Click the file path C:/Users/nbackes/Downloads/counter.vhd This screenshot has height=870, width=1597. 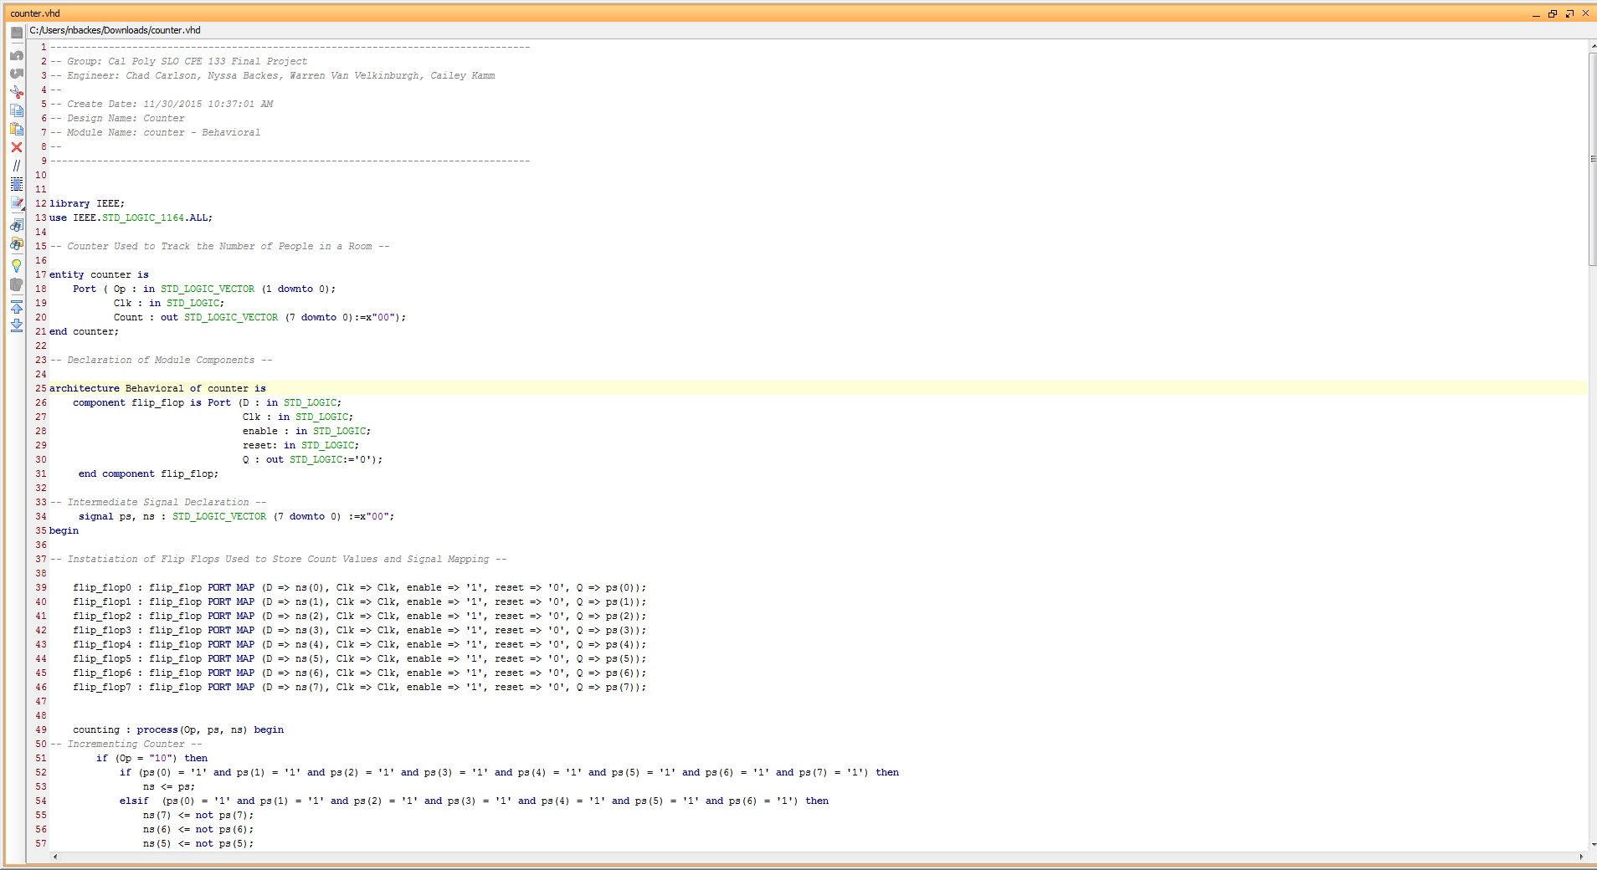(116, 30)
